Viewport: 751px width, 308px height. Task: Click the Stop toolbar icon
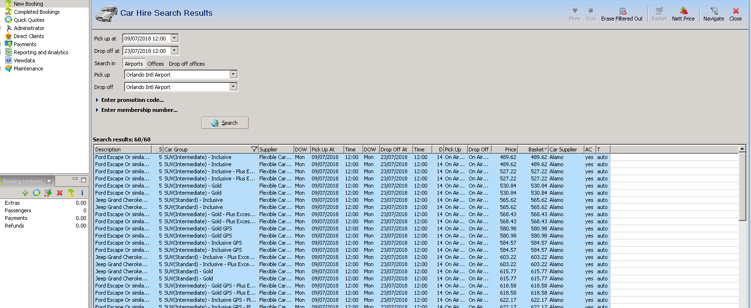[591, 11]
